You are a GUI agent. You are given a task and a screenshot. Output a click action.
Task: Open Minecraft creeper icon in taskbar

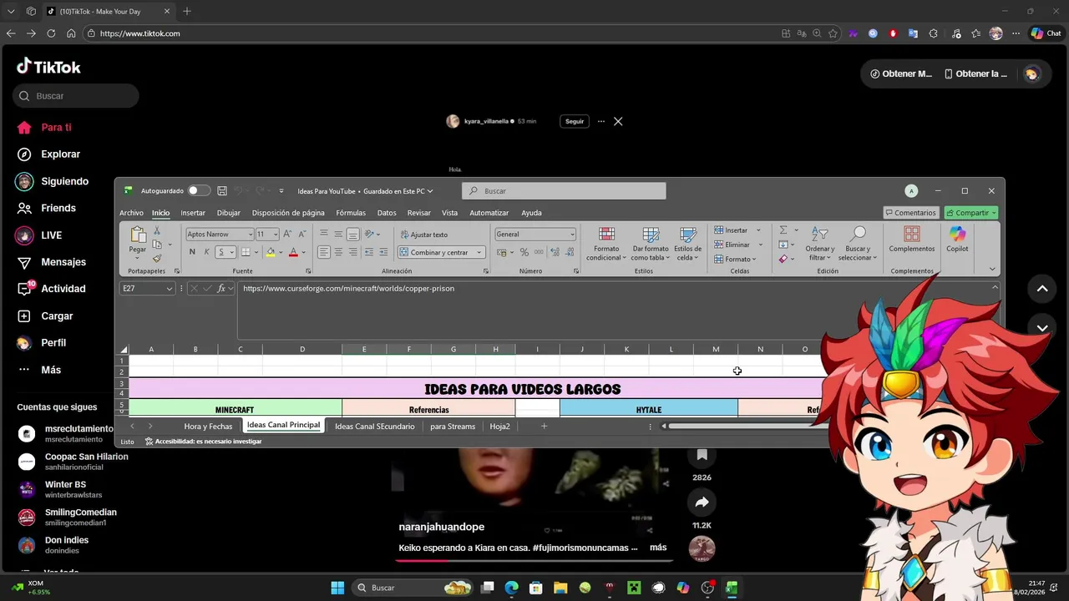(x=634, y=588)
